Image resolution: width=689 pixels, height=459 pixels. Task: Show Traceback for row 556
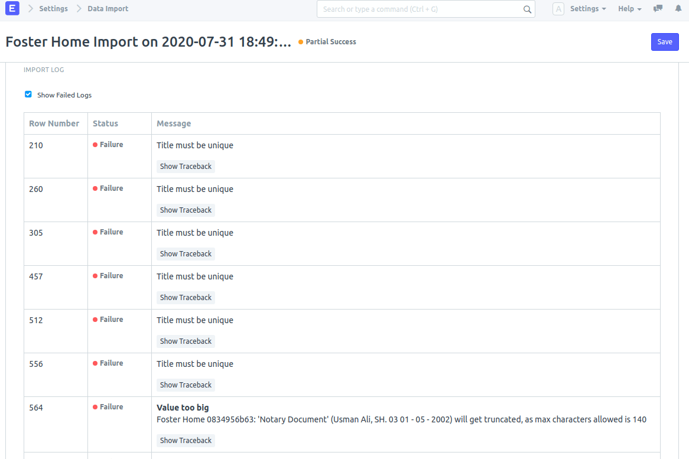click(x=186, y=385)
